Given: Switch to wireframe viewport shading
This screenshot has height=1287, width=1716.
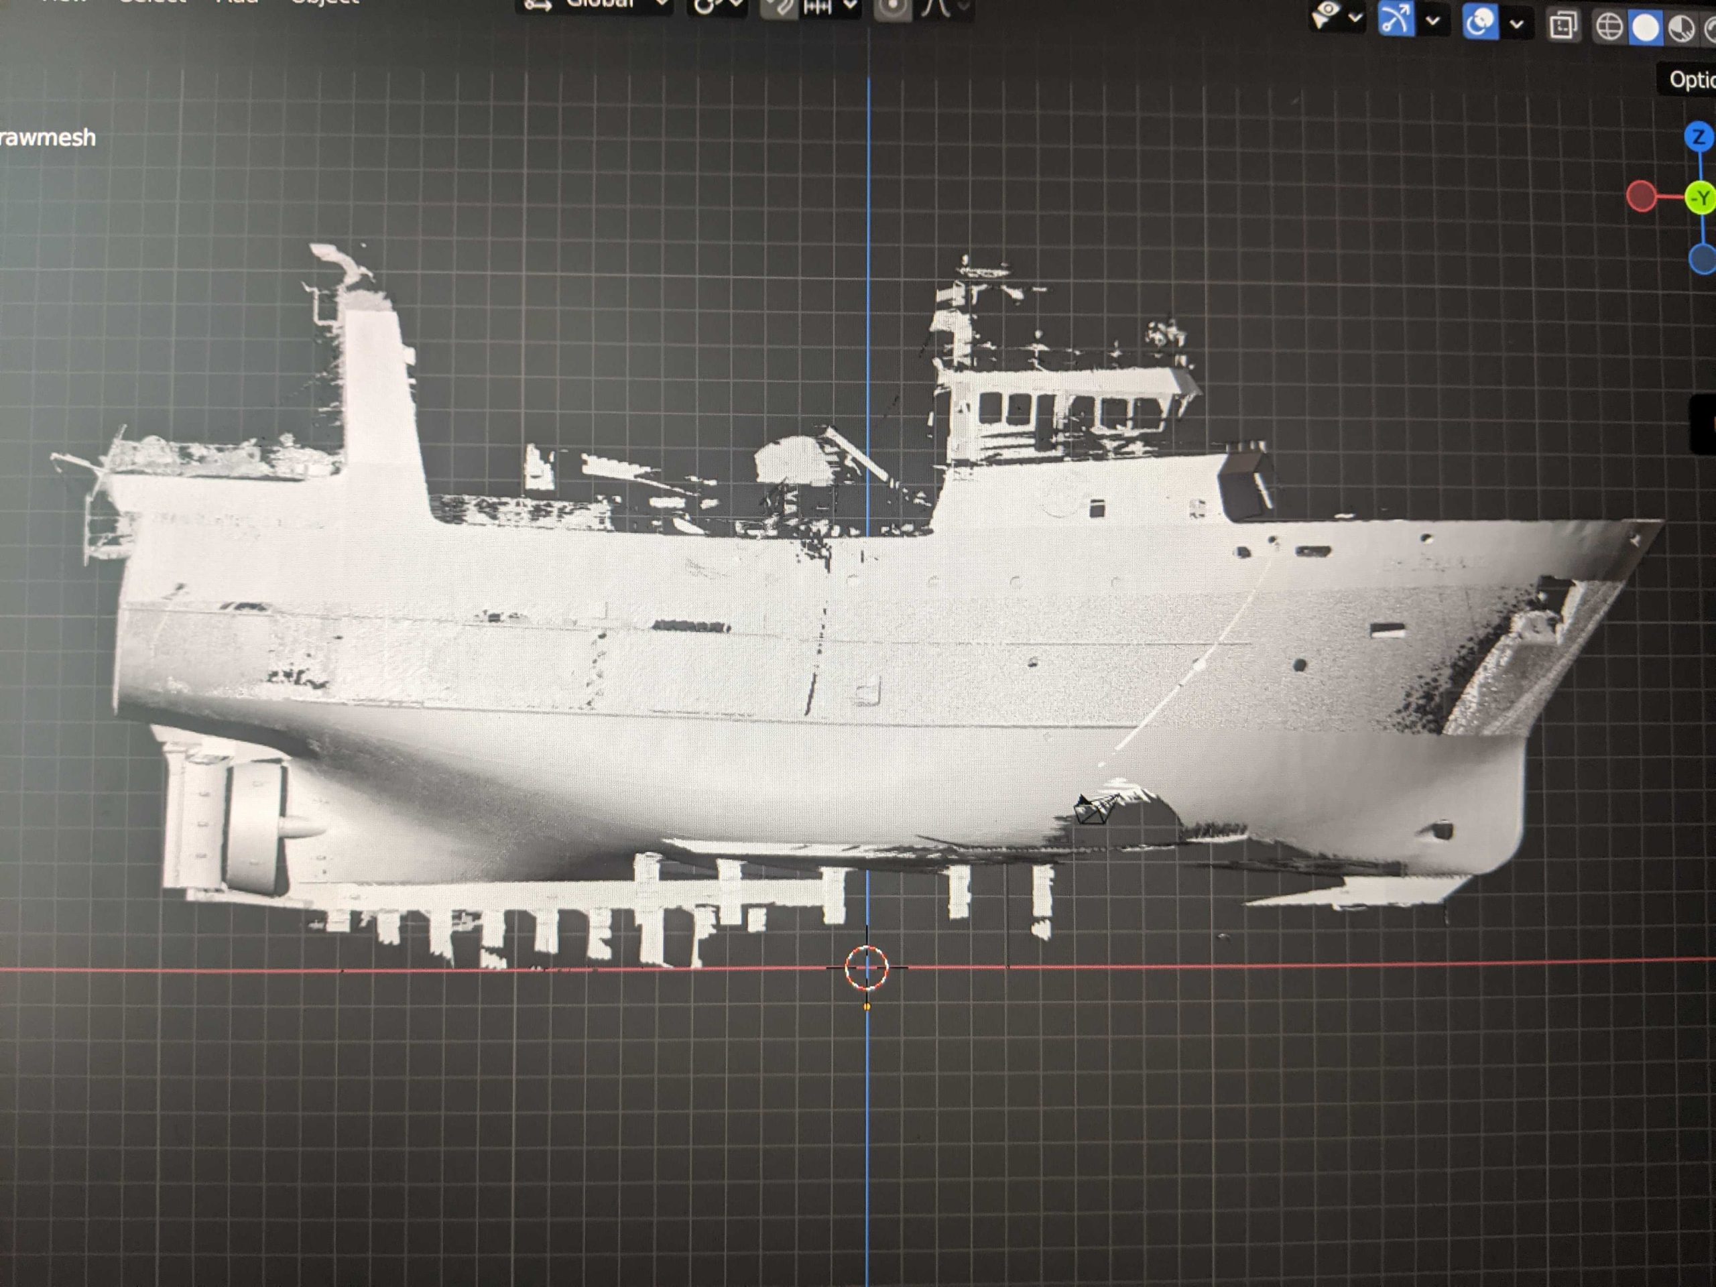Looking at the screenshot, I should tap(1609, 27).
